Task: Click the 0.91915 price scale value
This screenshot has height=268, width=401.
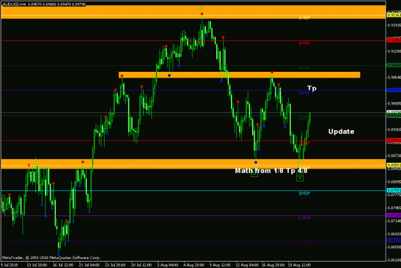Action: [x=394, y=25]
